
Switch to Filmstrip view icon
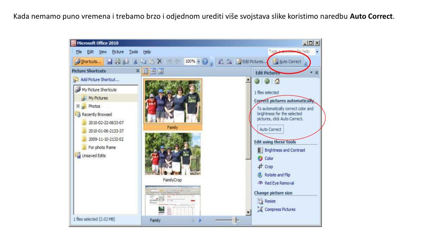coord(153,72)
